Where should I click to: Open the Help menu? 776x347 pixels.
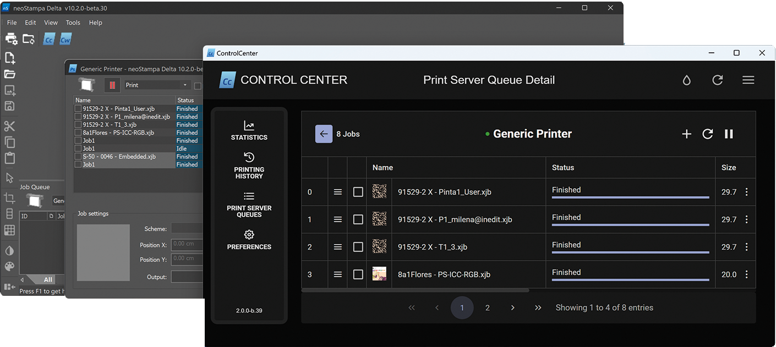pos(96,23)
